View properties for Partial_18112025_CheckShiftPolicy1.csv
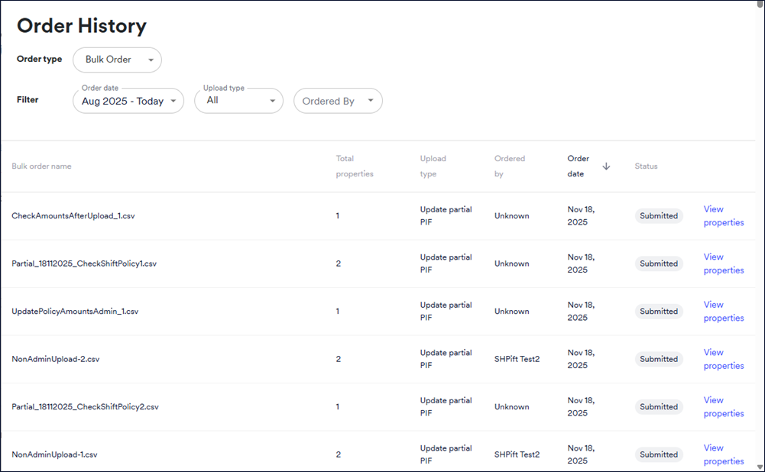This screenshot has width=765, height=472. pos(724,263)
